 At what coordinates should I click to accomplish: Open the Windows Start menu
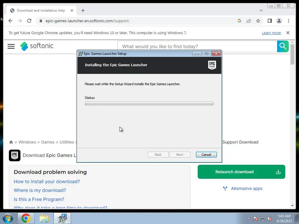pos(8,218)
